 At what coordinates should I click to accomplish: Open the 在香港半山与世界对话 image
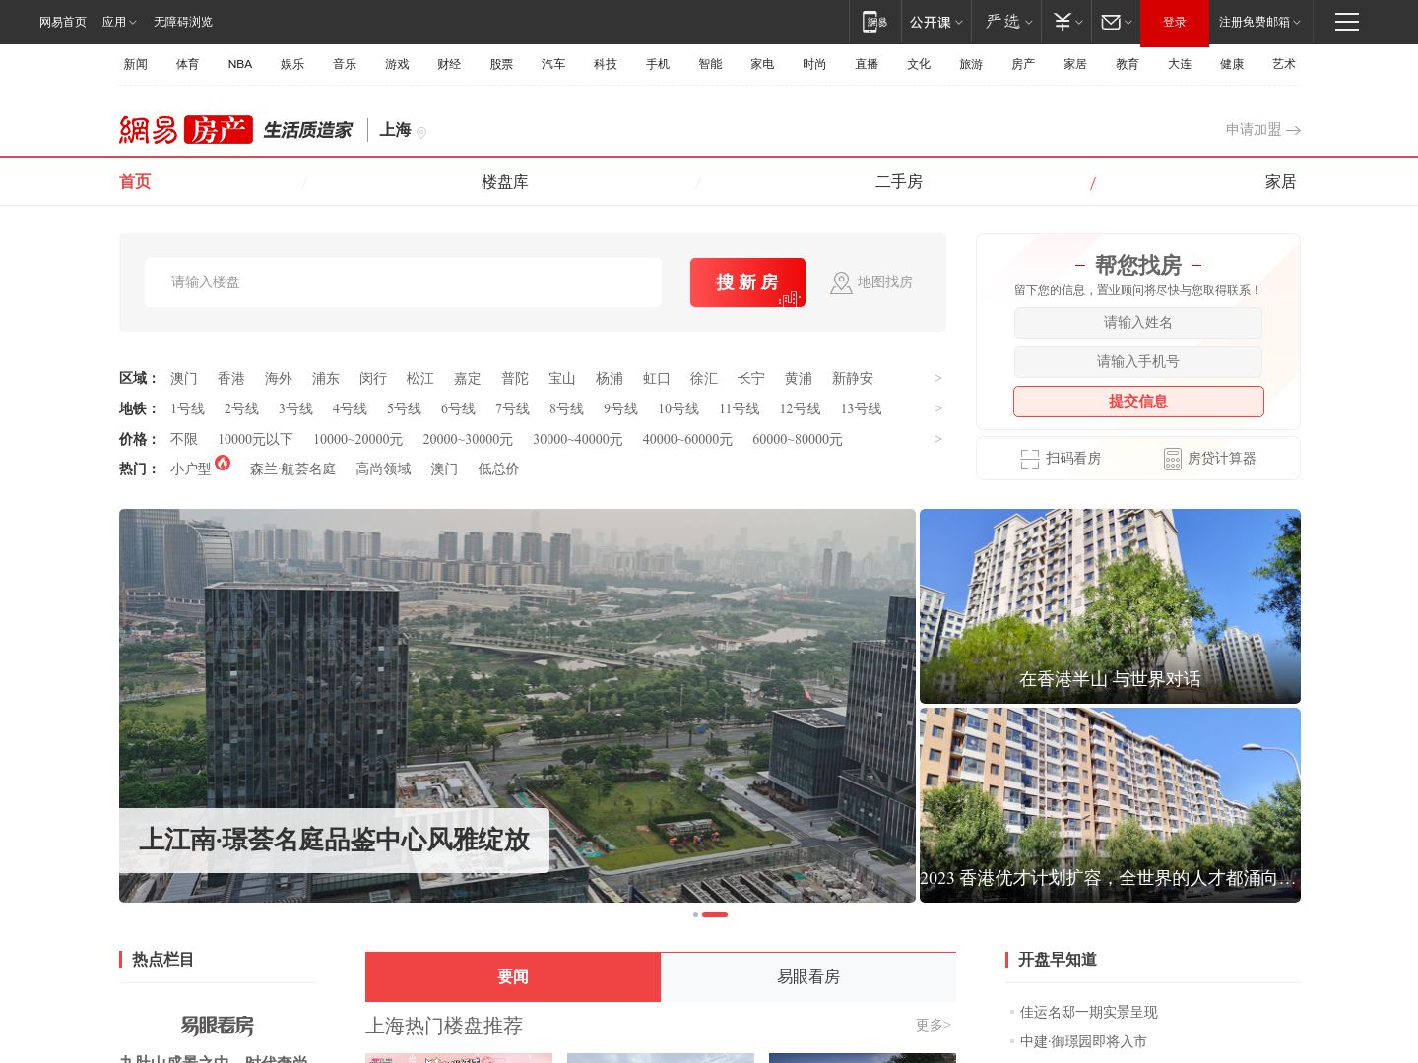coord(1110,606)
